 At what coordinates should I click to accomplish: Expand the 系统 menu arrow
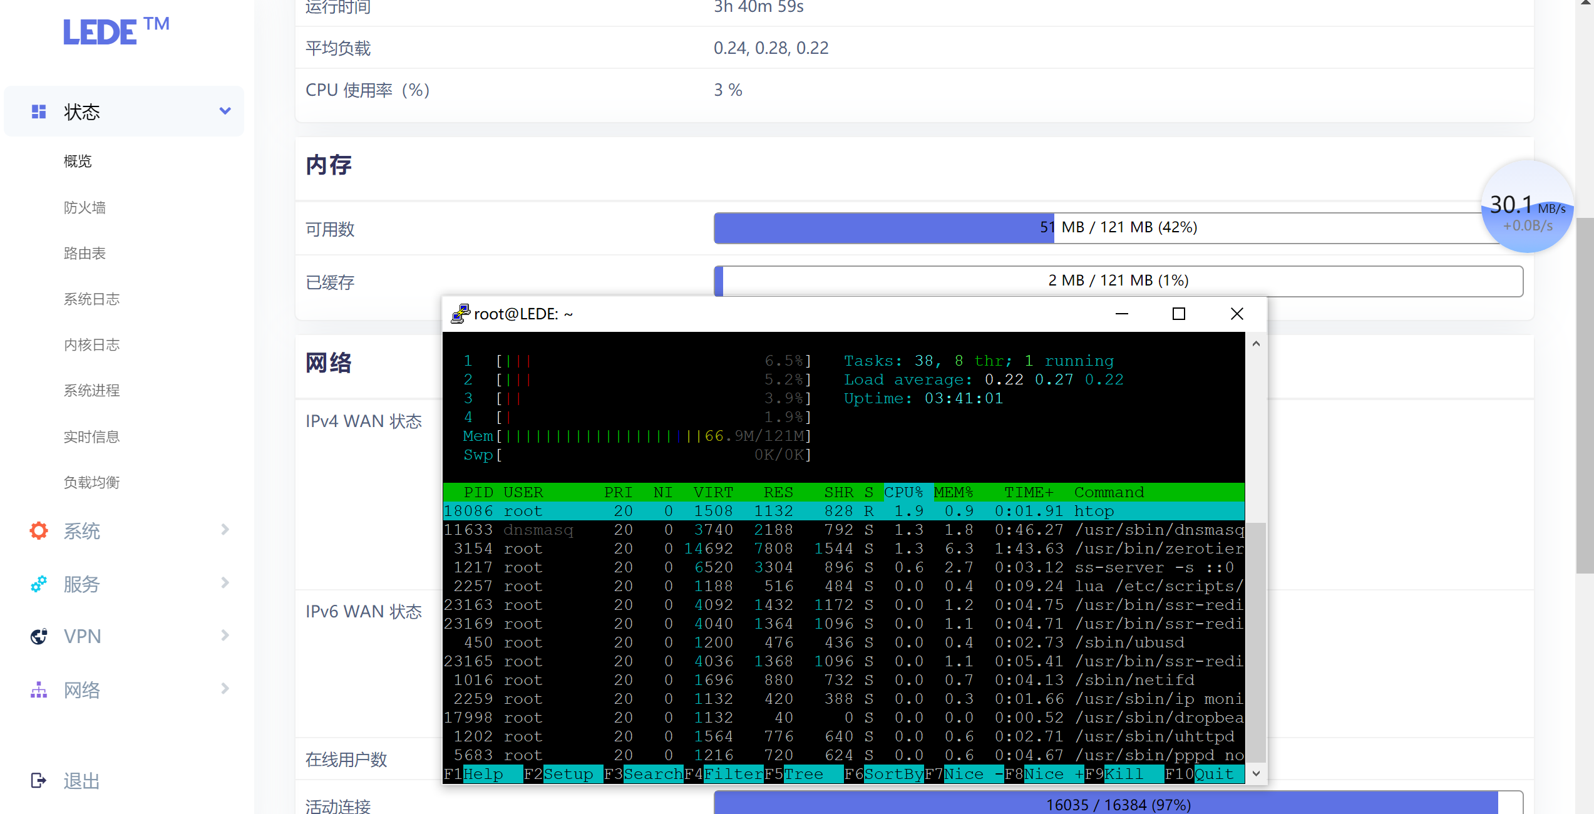pyautogui.click(x=225, y=530)
